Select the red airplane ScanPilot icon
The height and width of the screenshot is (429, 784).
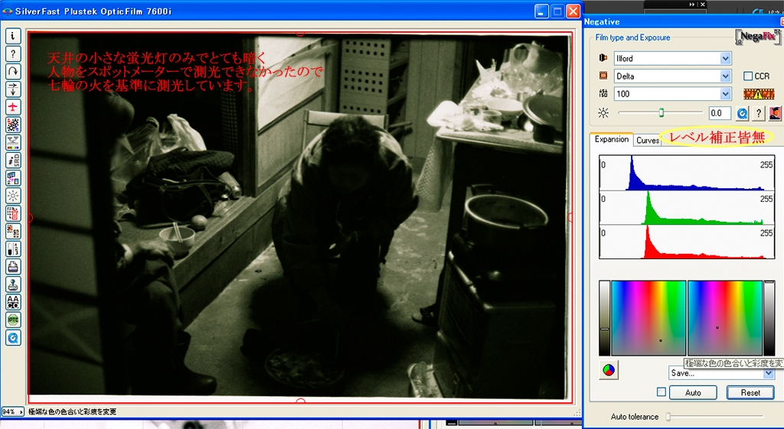[13, 106]
